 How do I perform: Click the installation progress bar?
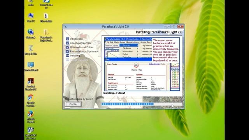coord(142,104)
